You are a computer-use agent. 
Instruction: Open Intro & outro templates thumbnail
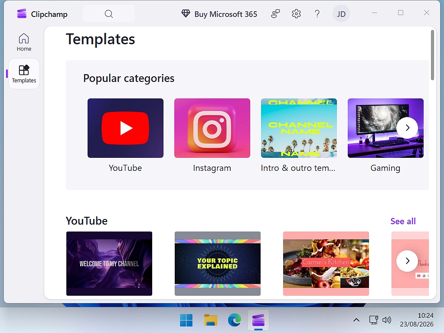coord(299,128)
